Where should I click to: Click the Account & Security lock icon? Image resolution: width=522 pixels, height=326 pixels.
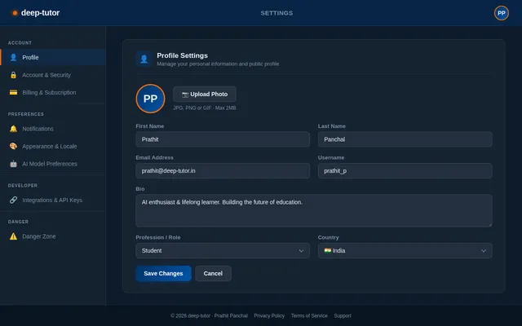[x=13, y=75]
